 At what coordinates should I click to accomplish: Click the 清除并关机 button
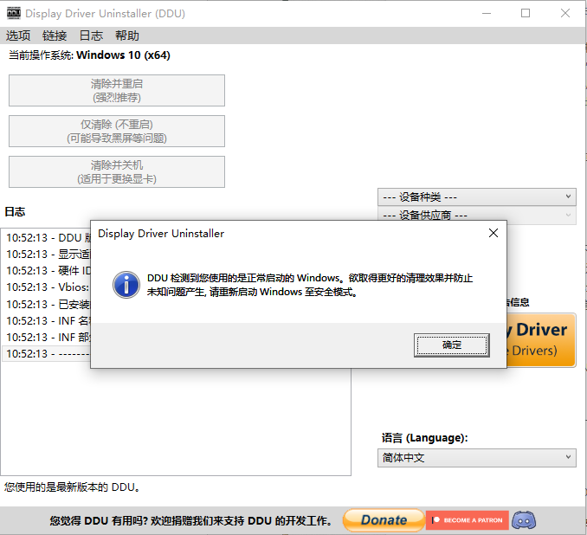coord(117,172)
